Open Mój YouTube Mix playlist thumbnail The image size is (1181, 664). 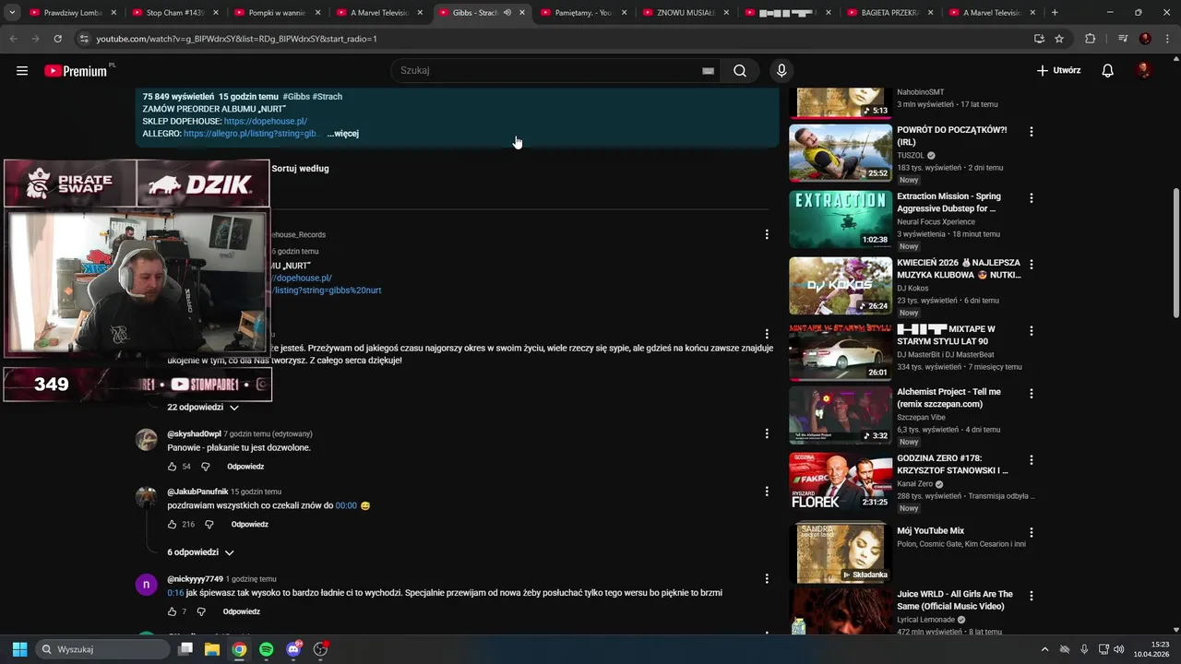pyautogui.click(x=841, y=552)
